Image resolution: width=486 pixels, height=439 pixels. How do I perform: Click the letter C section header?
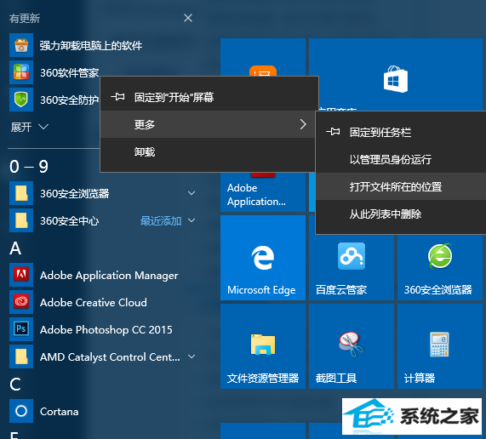[x=15, y=385]
